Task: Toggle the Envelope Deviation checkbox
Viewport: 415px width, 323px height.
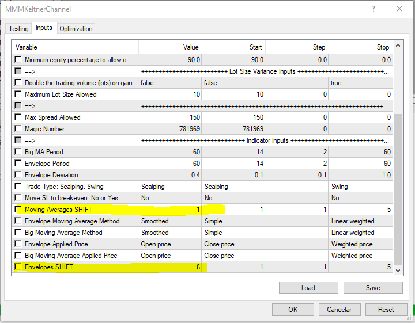Action: pyautogui.click(x=18, y=174)
